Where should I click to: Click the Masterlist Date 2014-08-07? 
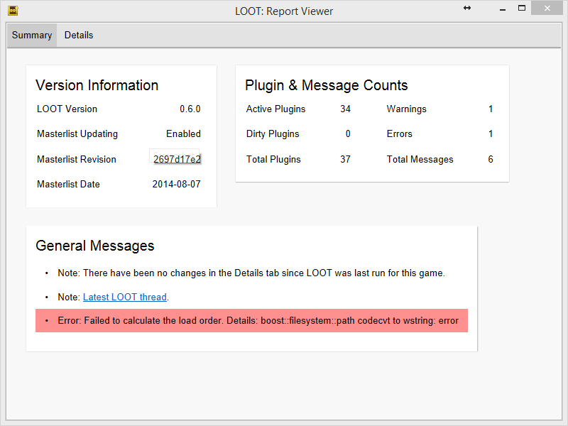(x=176, y=184)
